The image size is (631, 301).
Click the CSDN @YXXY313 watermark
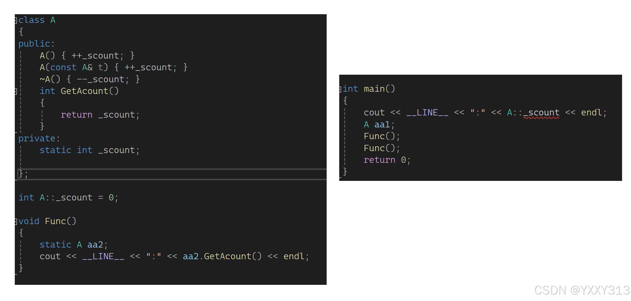click(582, 290)
